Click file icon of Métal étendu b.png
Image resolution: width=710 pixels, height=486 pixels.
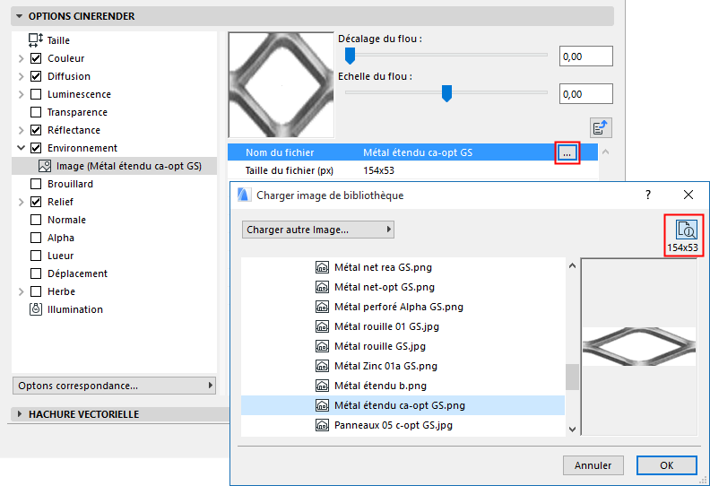(x=322, y=386)
